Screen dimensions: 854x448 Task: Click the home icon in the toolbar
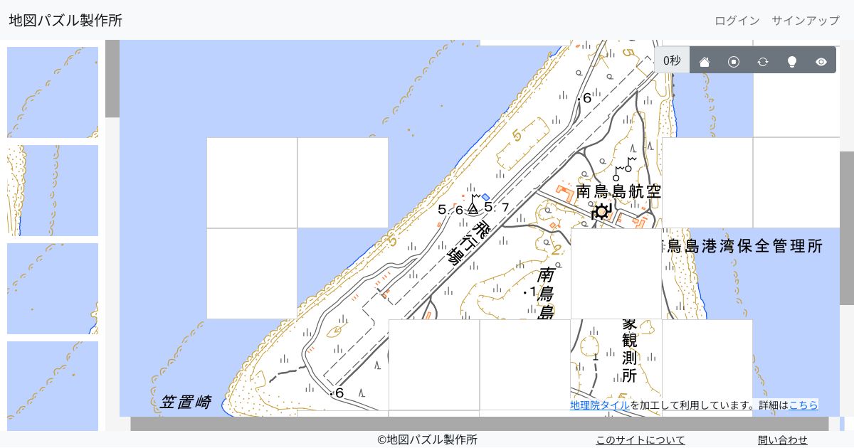pyautogui.click(x=705, y=60)
